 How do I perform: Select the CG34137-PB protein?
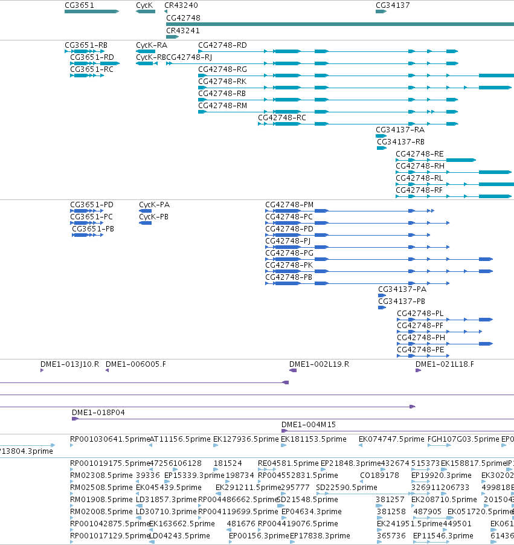point(382,308)
